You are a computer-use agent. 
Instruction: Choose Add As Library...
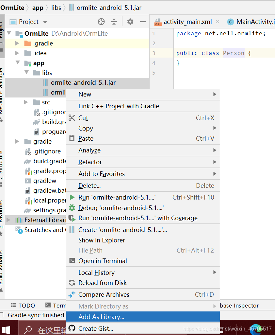coord(143,317)
